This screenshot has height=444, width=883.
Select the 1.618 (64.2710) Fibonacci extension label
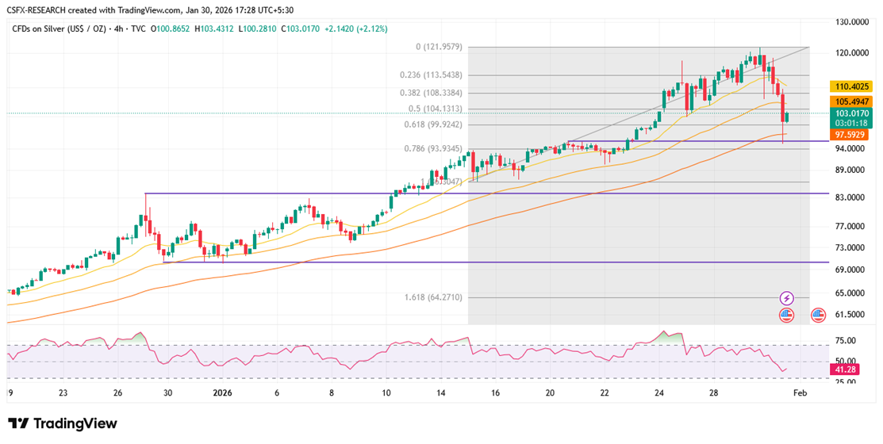434,297
